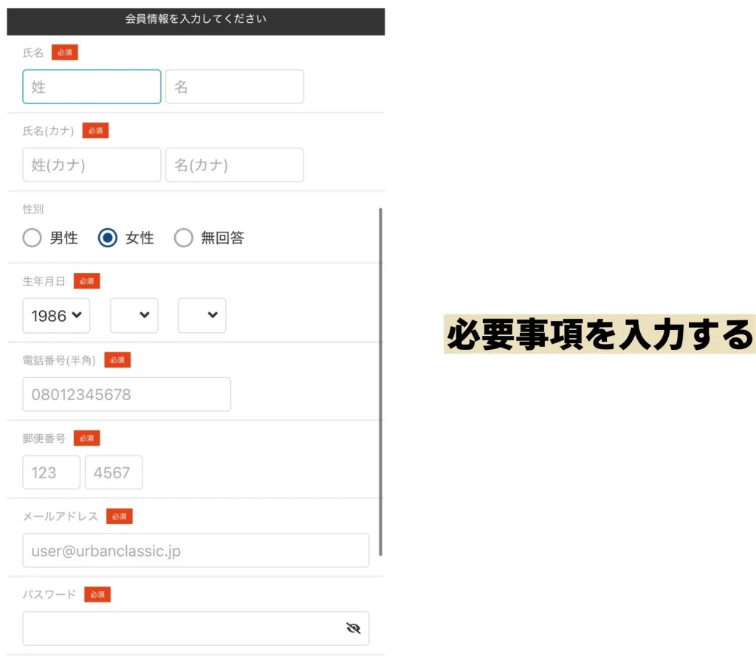
Task: Focus the 名 first name field
Action: (234, 87)
